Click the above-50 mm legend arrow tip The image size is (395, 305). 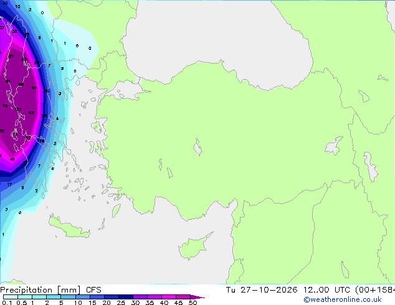[x=197, y=297]
